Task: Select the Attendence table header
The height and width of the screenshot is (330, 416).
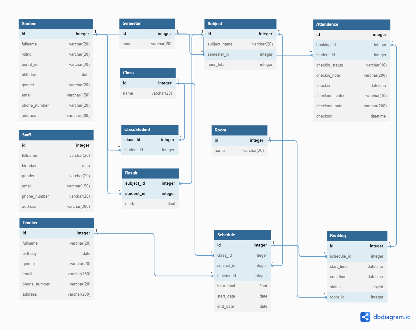Action: click(351, 24)
